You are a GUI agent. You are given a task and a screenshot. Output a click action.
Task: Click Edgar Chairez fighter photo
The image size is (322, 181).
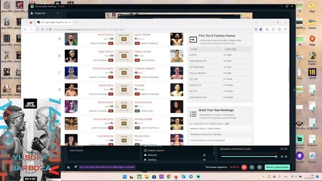pyautogui.click(x=71, y=56)
